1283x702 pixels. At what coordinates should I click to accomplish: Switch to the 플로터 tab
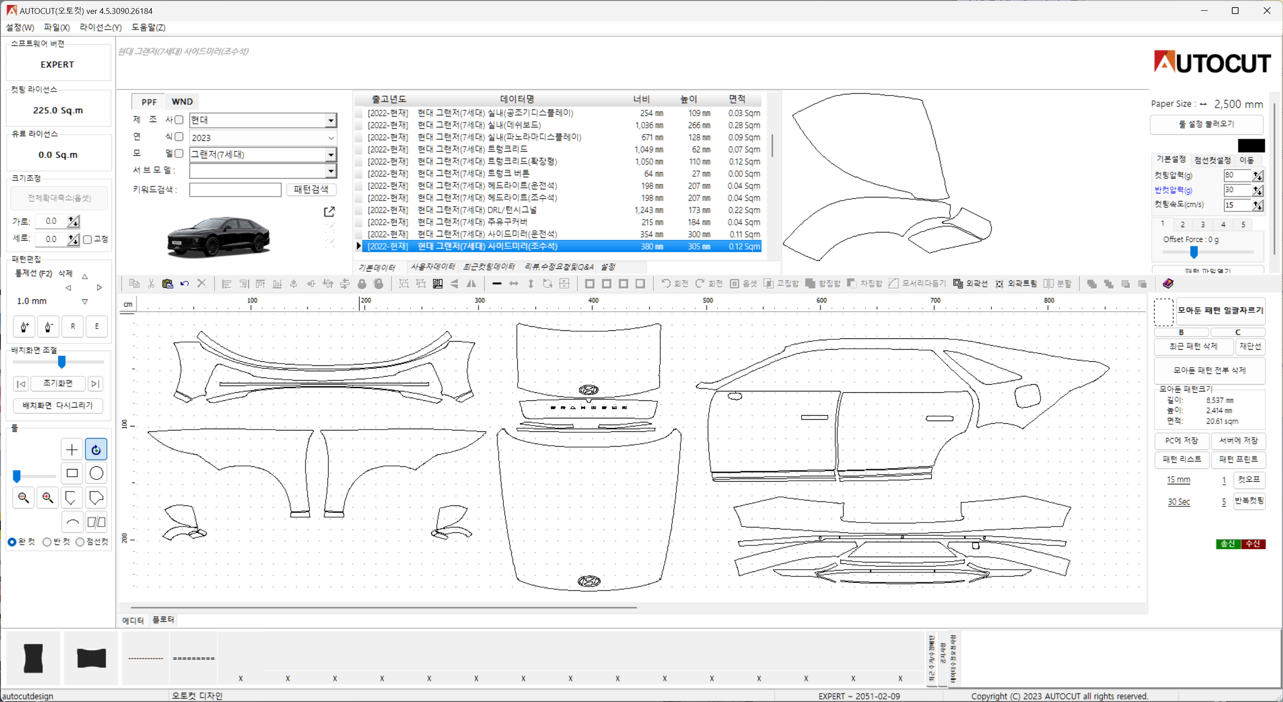(x=163, y=620)
